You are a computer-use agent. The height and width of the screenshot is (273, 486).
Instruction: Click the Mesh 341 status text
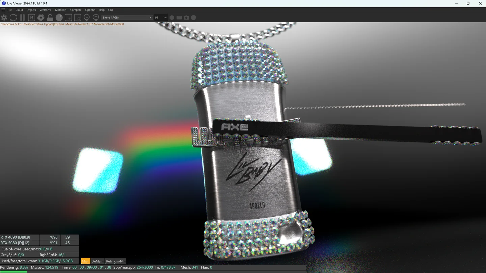[189, 267]
